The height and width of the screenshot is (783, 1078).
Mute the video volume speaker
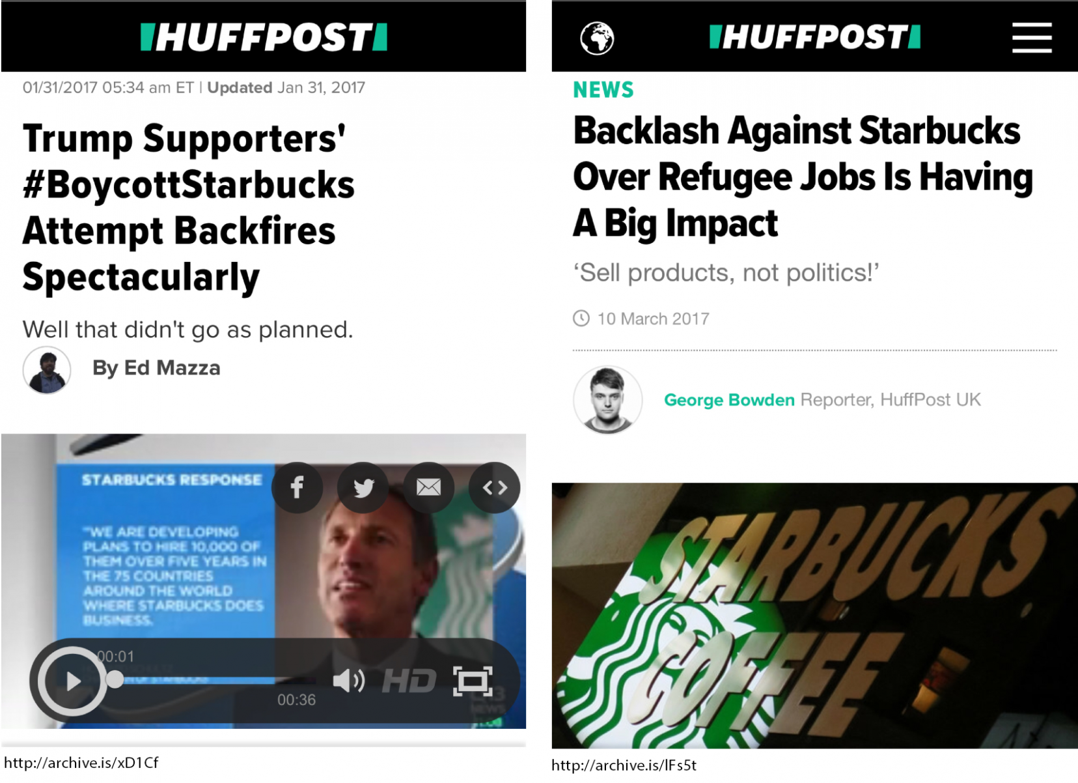(348, 681)
